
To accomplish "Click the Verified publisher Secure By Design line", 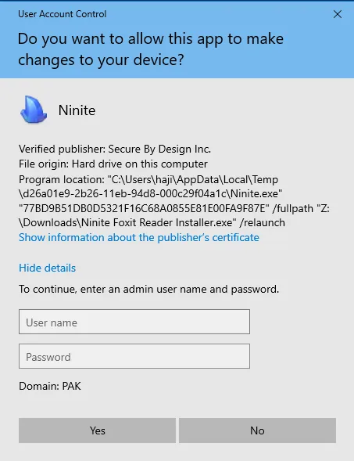I will 115,149.
